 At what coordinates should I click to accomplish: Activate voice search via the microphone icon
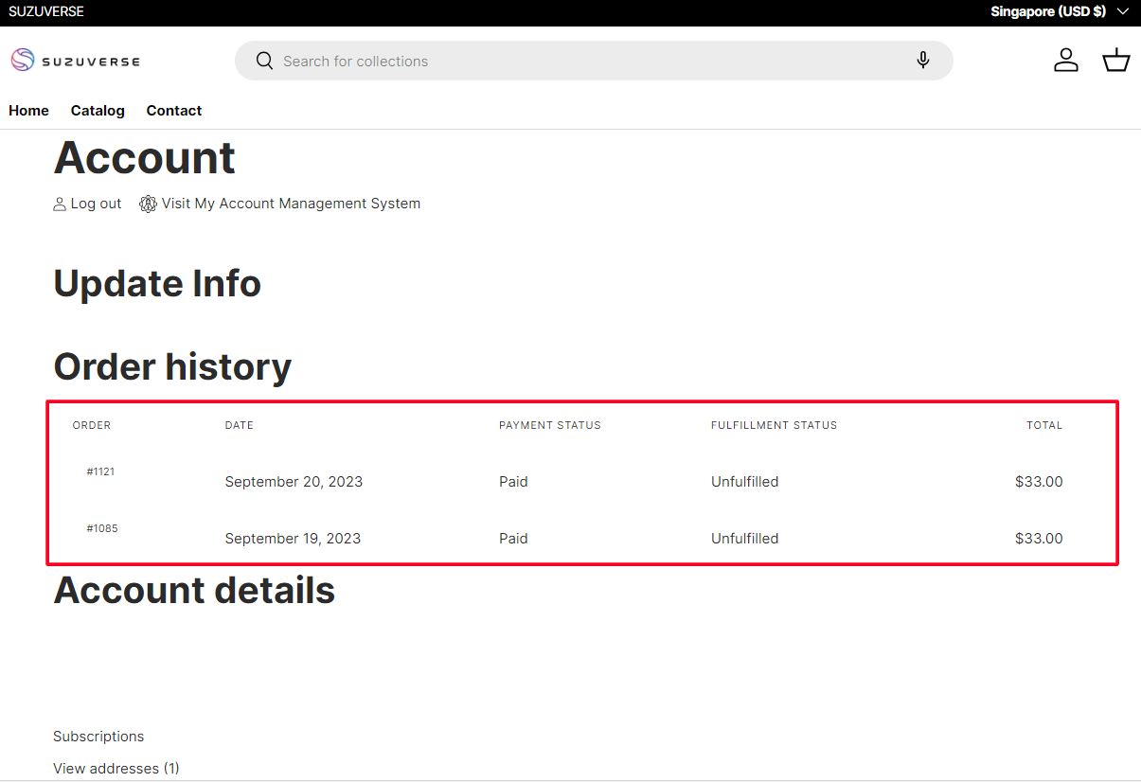pos(922,61)
